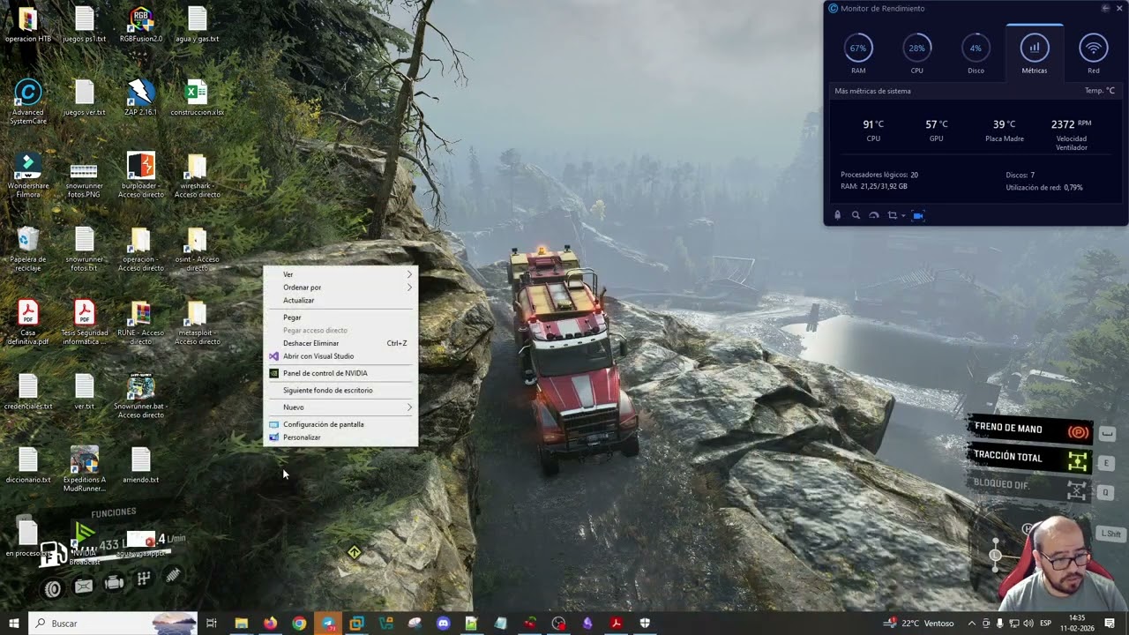Viewport: 1129px width, 635px height.
Task: Open Google Chrome from the taskbar
Action: [299, 624]
